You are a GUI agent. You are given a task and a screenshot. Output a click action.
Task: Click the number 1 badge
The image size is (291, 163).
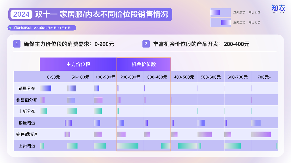tap(17, 44)
